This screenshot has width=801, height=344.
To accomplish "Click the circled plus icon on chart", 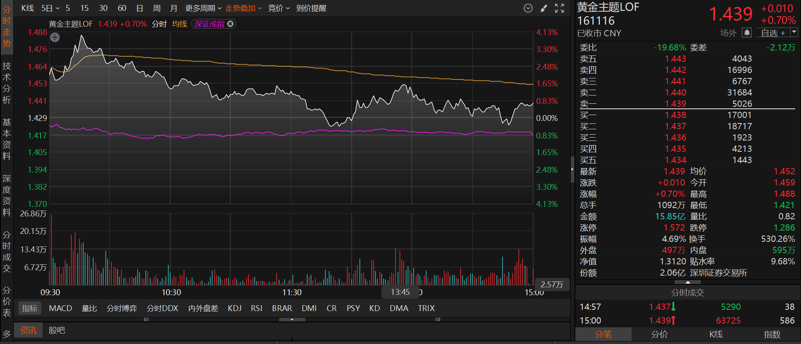I will 55,38.
